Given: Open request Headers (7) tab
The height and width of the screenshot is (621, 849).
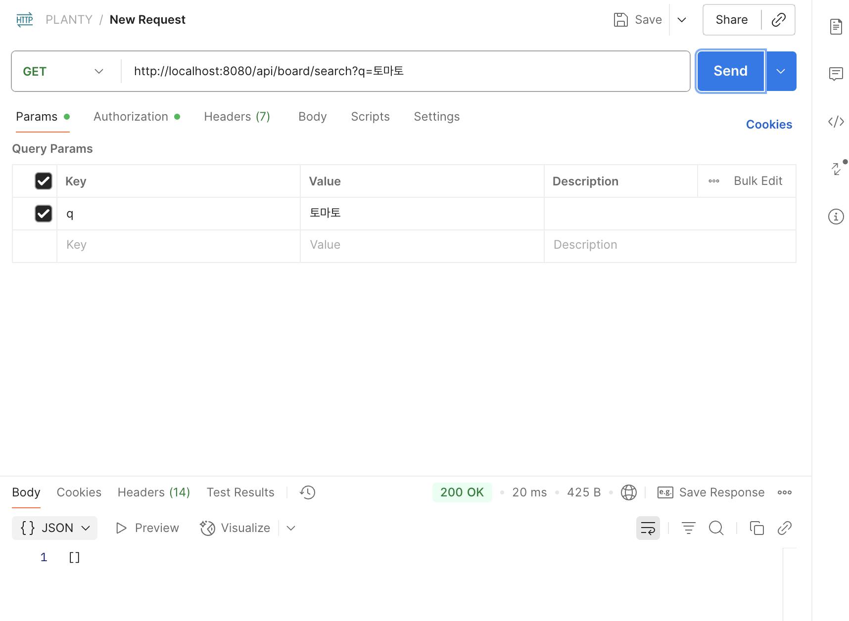Looking at the screenshot, I should tap(237, 117).
